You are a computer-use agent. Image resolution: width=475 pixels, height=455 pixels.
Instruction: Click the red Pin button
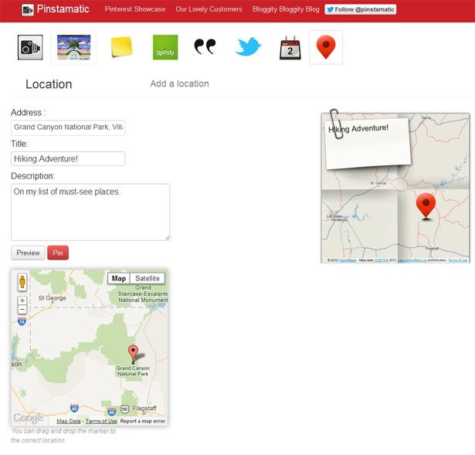58,253
